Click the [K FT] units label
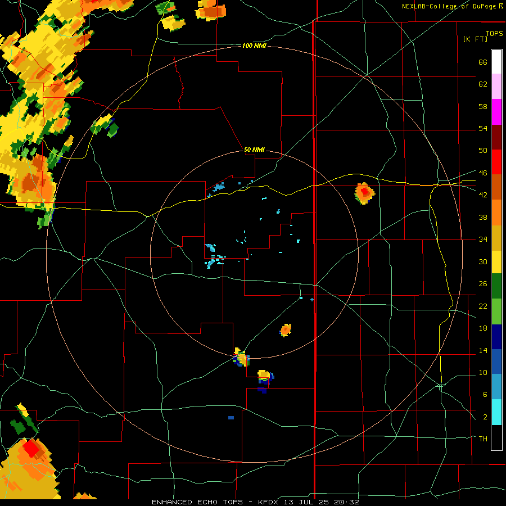The width and height of the screenshot is (506, 506). point(475,39)
